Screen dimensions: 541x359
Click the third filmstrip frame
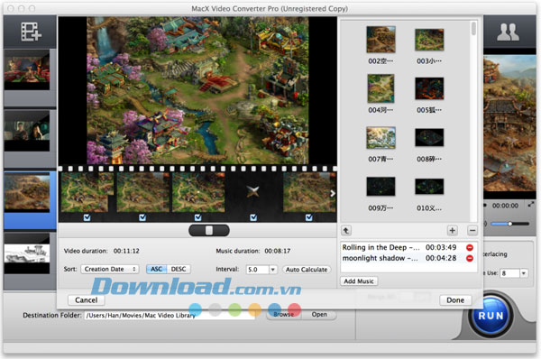(198, 192)
